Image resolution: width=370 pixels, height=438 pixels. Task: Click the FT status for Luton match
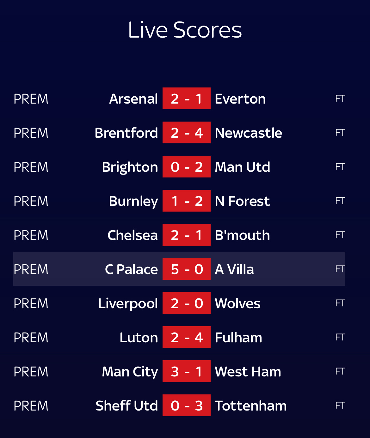point(340,337)
